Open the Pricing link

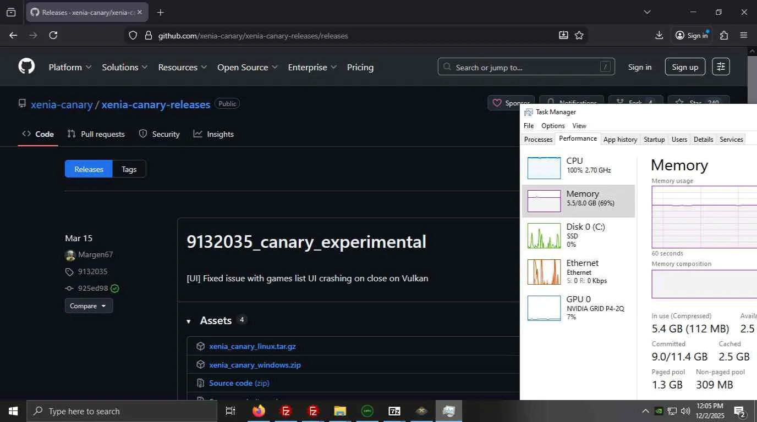click(360, 67)
